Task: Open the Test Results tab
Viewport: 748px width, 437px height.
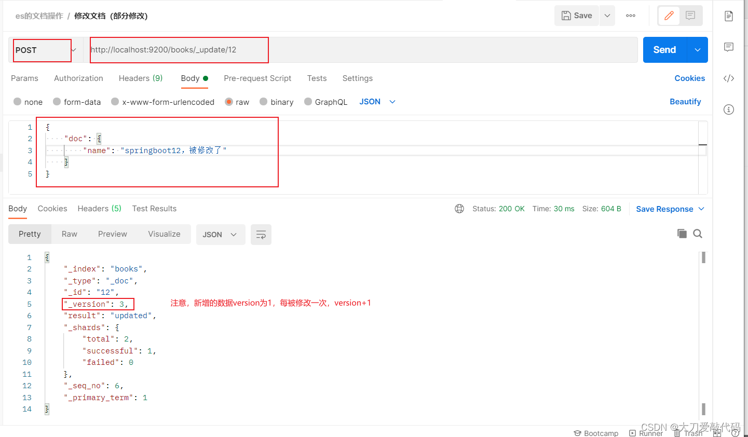Action: [154, 209]
